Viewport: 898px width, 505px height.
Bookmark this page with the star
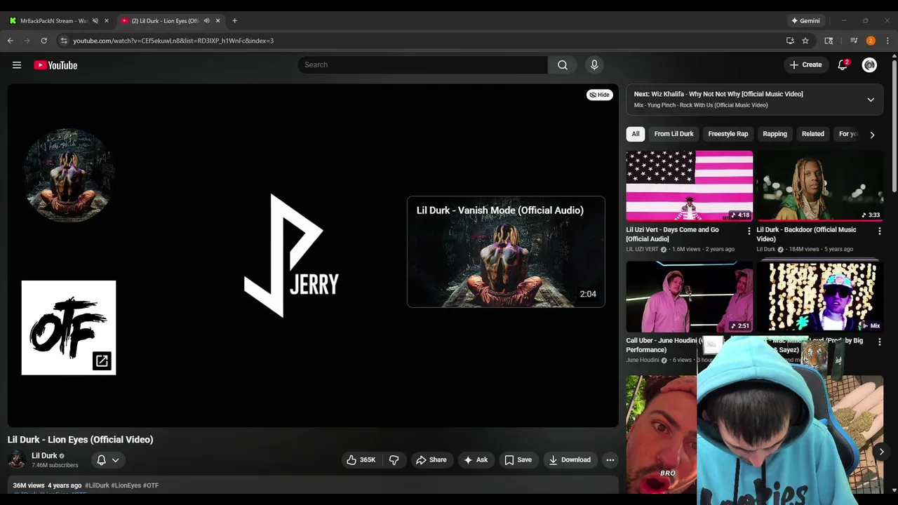tap(805, 41)
